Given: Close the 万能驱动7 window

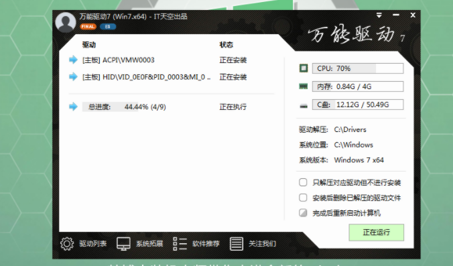Looking at the screenshot, I should coord(413,15).
